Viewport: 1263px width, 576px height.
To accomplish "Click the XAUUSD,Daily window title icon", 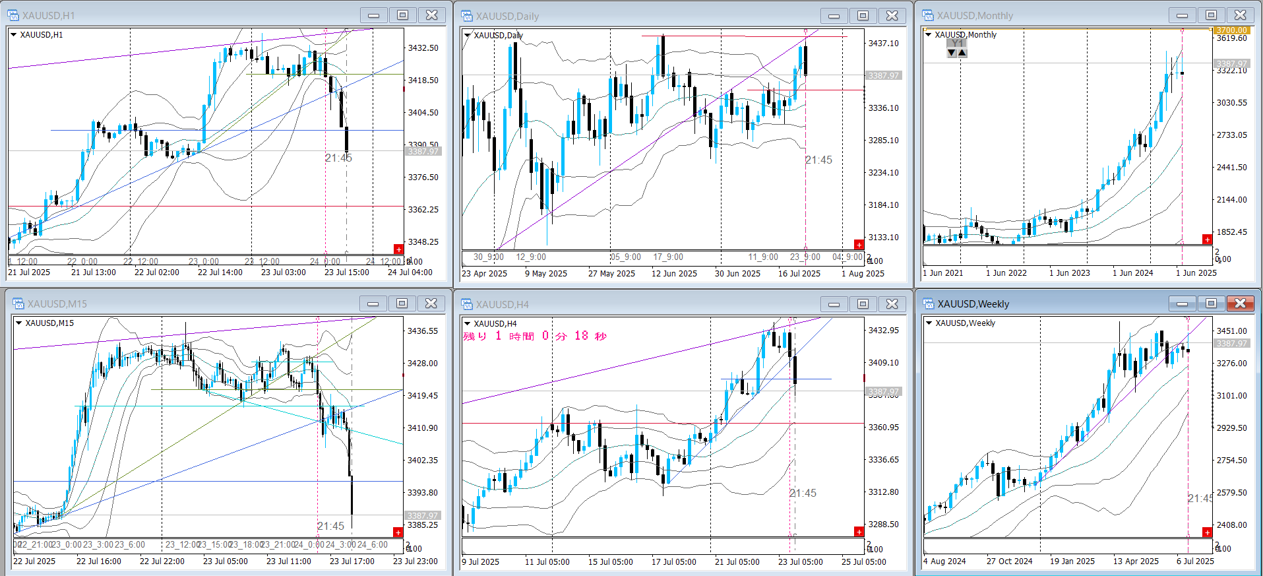I will click(x=467, y=16).
